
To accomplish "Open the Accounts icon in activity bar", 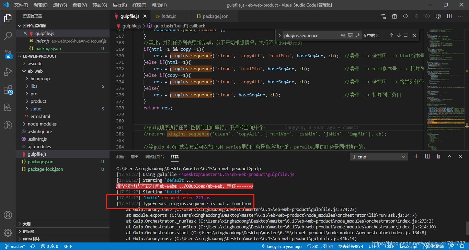I will click(8, 215).
